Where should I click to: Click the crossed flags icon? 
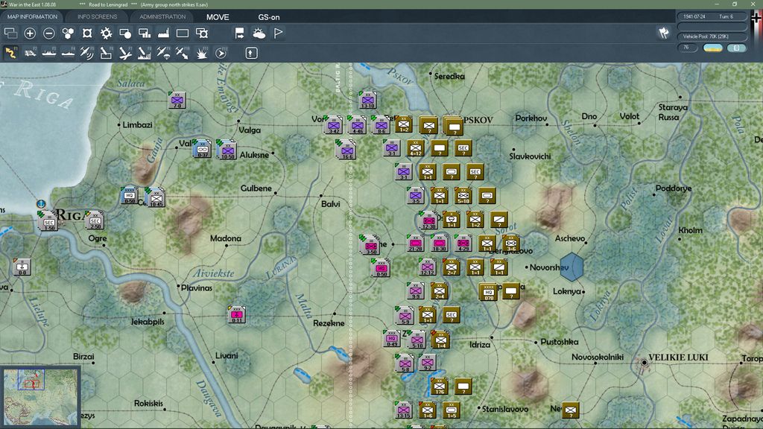664,33
